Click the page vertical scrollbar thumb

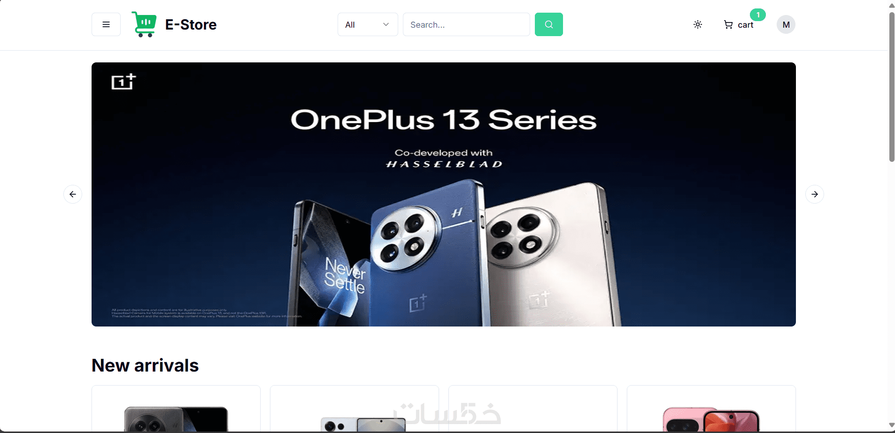pyautogui.click(x=892, y=87)
